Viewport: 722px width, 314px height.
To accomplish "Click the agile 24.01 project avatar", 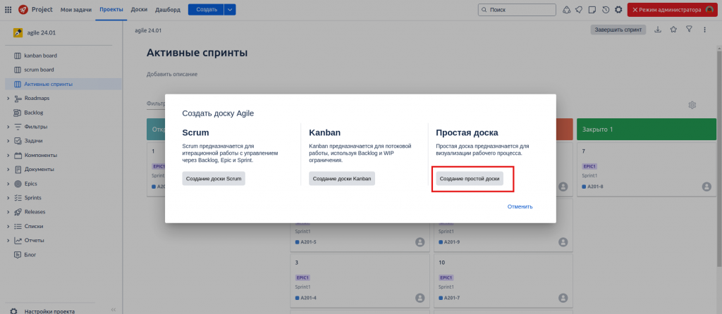I will pos(18,32).
